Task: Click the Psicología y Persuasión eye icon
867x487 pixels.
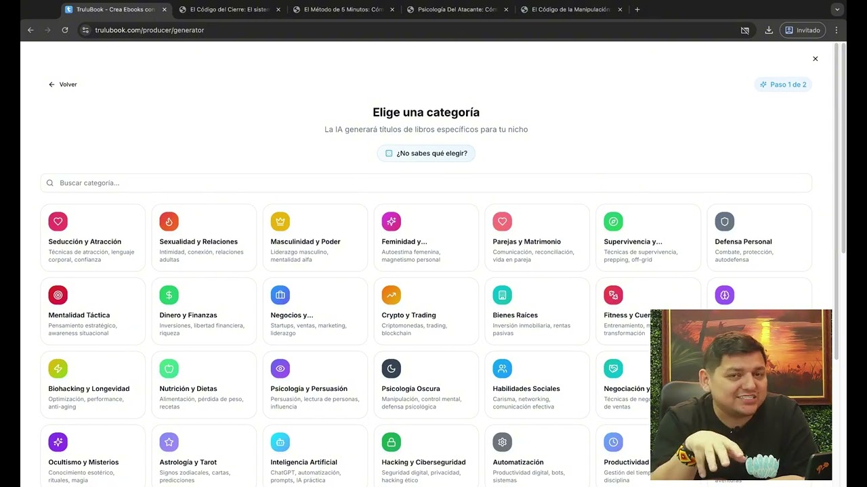Action: tap(280, 369)
